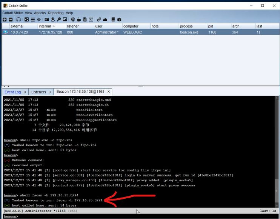The height and width of the screenshot is (219, 280).
Task: Close the Event Log tab
Action: coord(25,92)
